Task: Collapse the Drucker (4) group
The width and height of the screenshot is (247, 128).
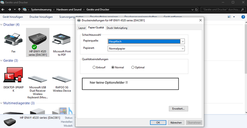Action: point(2,25)
